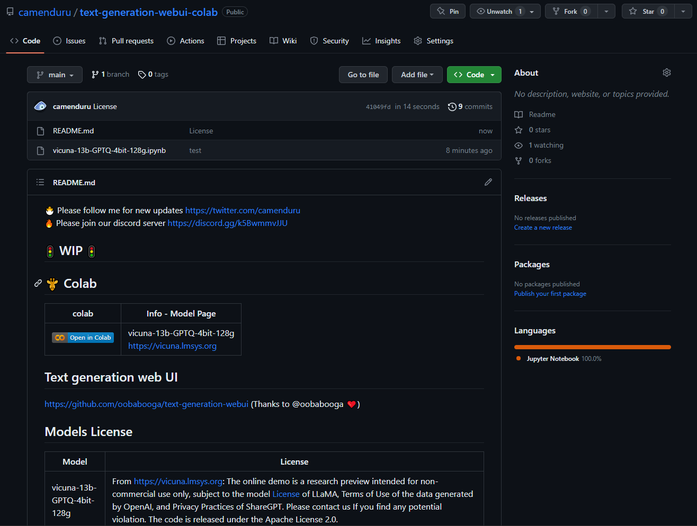Open the Pull requests tab

click(x=126, y=41)
